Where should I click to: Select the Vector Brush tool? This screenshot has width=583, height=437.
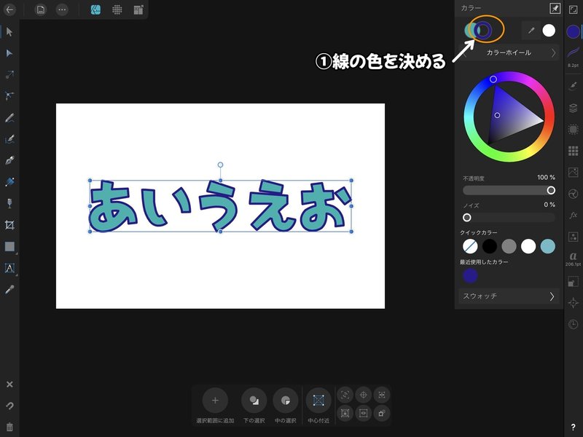9,139
